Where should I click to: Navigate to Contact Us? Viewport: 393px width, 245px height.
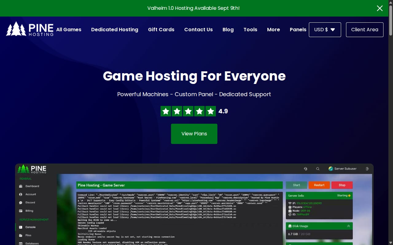click(198, 30)
